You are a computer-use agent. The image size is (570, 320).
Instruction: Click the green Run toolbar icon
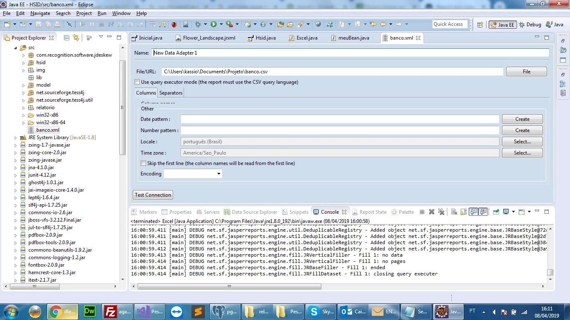[x=214, y=25]
